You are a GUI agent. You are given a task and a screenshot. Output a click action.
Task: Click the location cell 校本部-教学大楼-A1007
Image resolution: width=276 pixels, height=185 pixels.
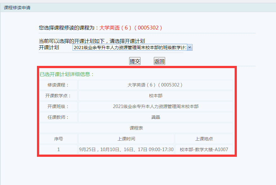(204, 150)
